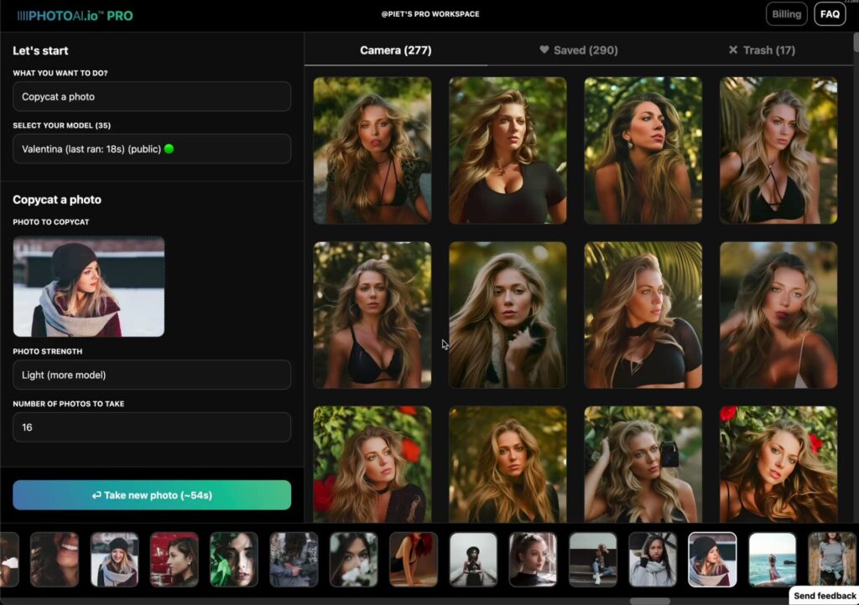
Task: Click the highlighted beanie photo in the bottom strip
Action: (x=712, y=559)
